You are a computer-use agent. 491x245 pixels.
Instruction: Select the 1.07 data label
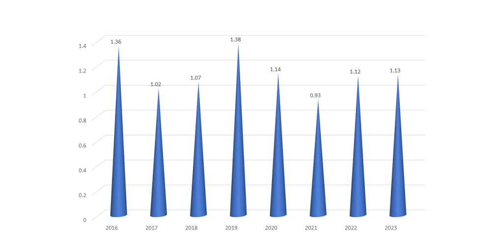pyautogui.click(x=196, y=78)
